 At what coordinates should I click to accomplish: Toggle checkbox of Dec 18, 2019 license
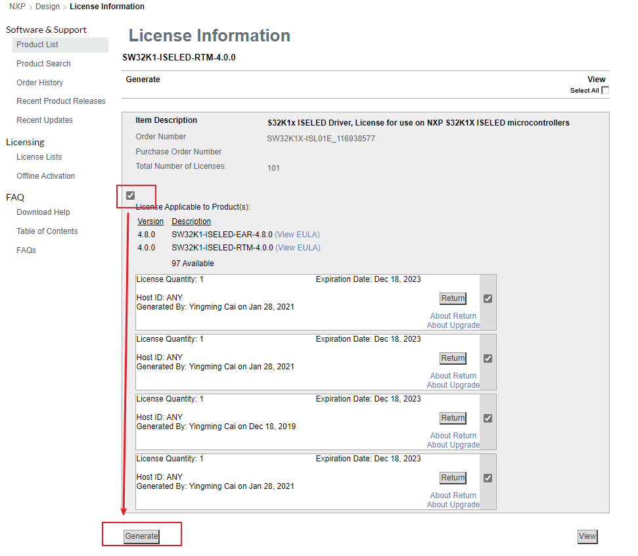488,419
